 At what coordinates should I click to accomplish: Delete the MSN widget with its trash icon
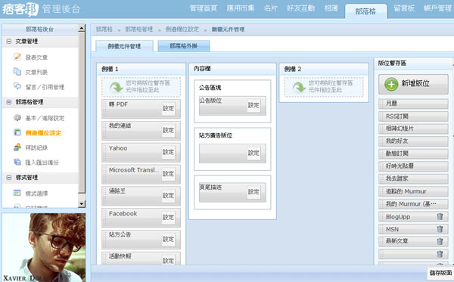click(440, 229)
